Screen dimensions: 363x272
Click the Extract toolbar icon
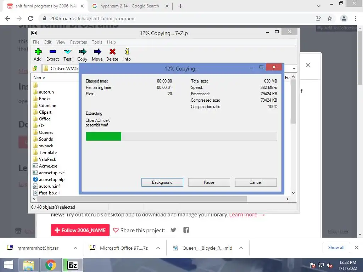pos(52,54)
